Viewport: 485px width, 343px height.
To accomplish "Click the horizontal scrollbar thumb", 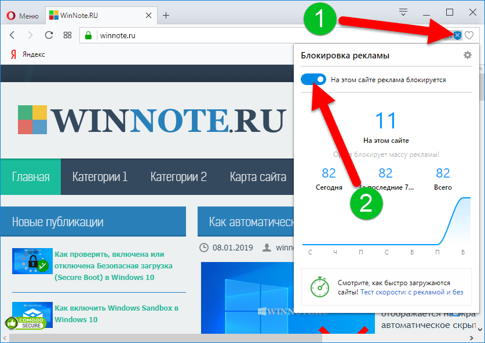I will 166,338.
